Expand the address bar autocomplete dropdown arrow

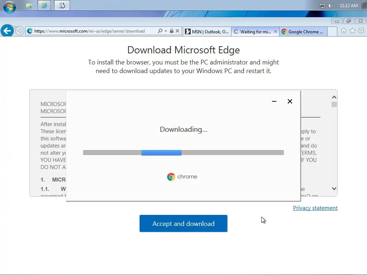(166, 31)
